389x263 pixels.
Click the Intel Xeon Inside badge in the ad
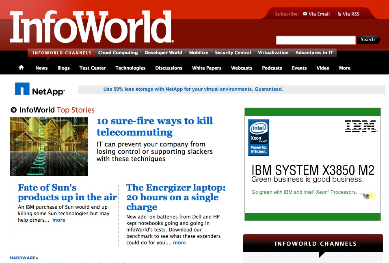258,137
